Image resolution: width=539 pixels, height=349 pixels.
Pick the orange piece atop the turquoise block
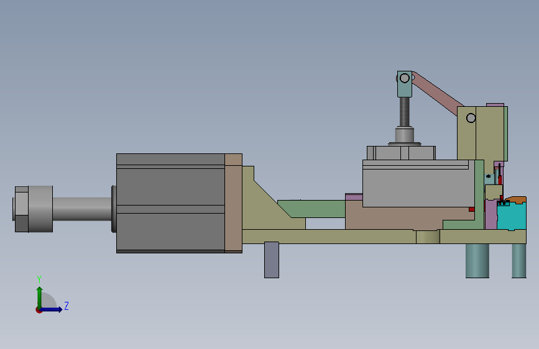click(x=517, y=199)
